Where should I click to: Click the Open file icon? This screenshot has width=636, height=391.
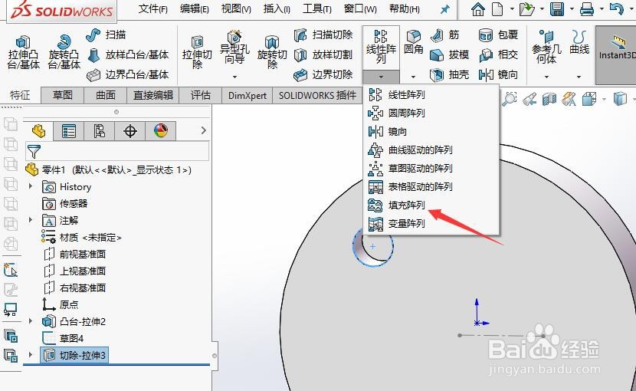526,9
